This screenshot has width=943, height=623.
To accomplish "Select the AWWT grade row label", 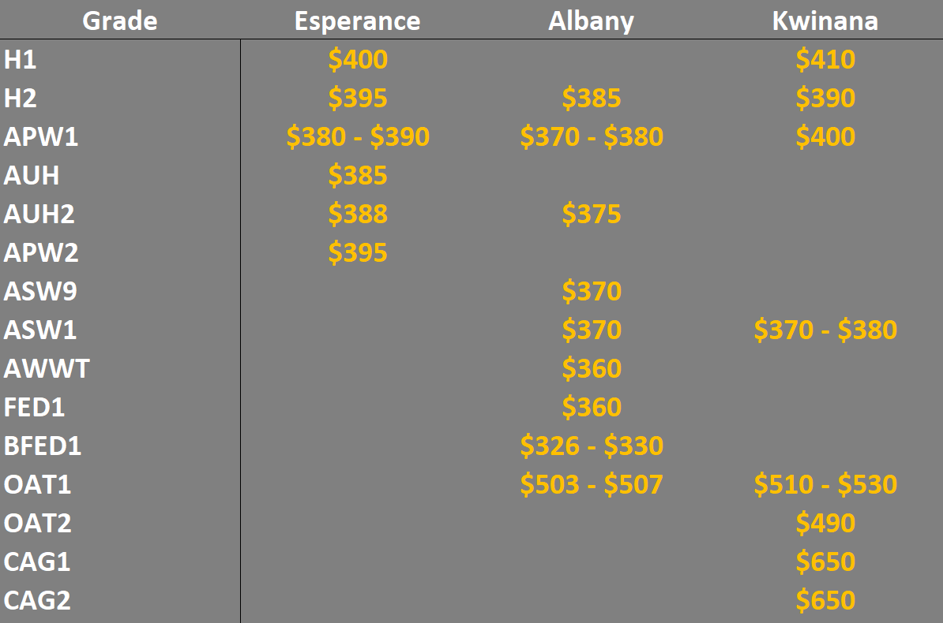I will click(x=47, y=368).
